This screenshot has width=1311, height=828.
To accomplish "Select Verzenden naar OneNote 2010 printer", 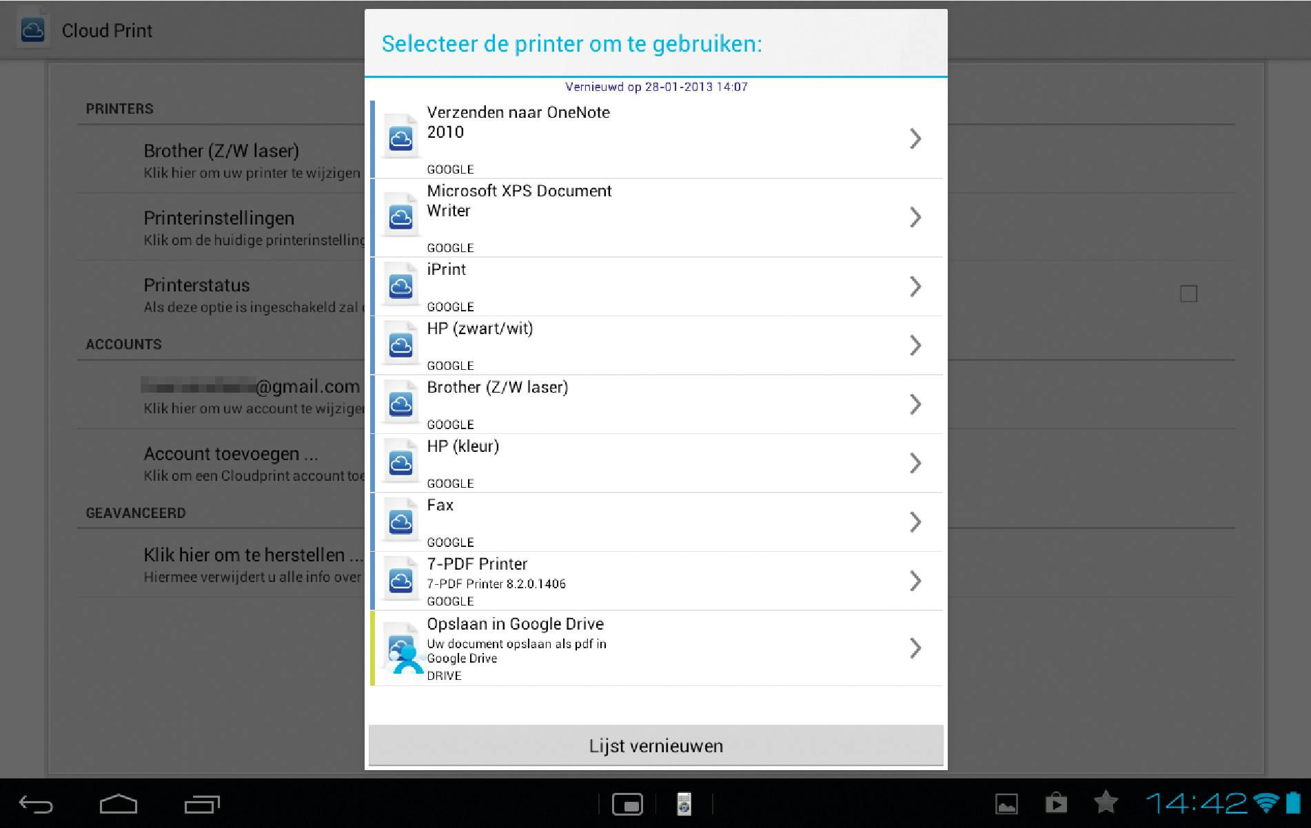I will tap(656, 139).
